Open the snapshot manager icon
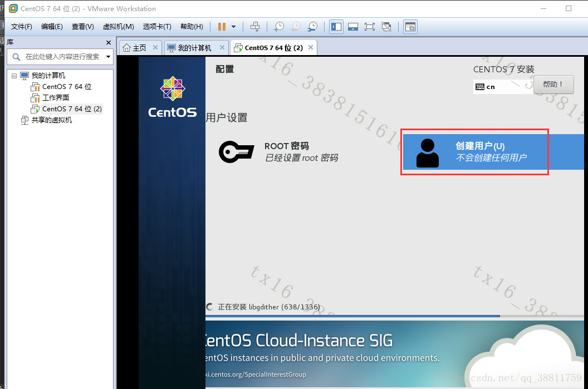 pos(312,27)
